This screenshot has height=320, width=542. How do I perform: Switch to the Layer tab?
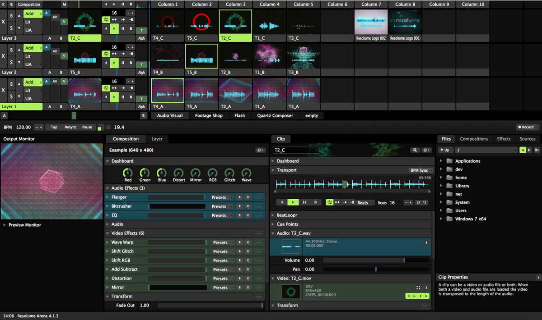[x=158, y=139]
